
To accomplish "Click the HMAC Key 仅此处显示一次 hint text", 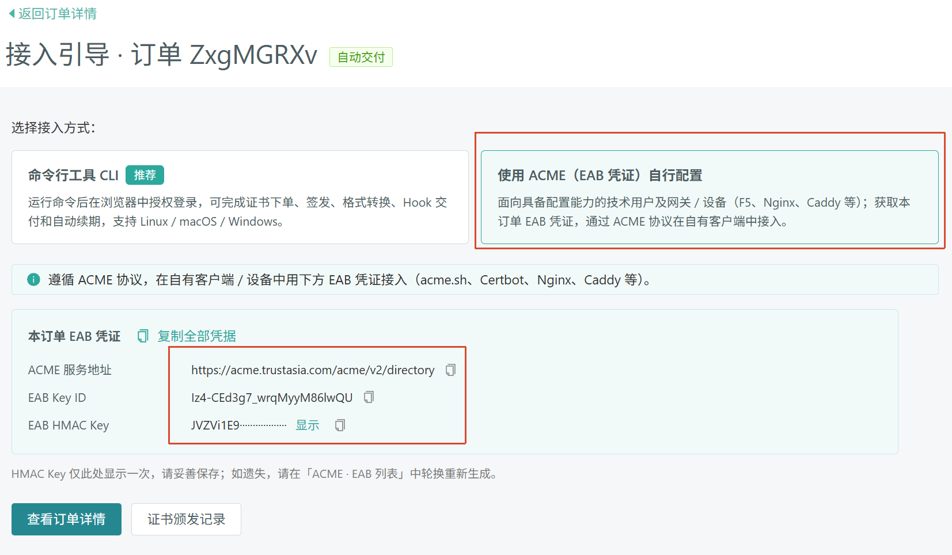I will click(x=255, y=474).
